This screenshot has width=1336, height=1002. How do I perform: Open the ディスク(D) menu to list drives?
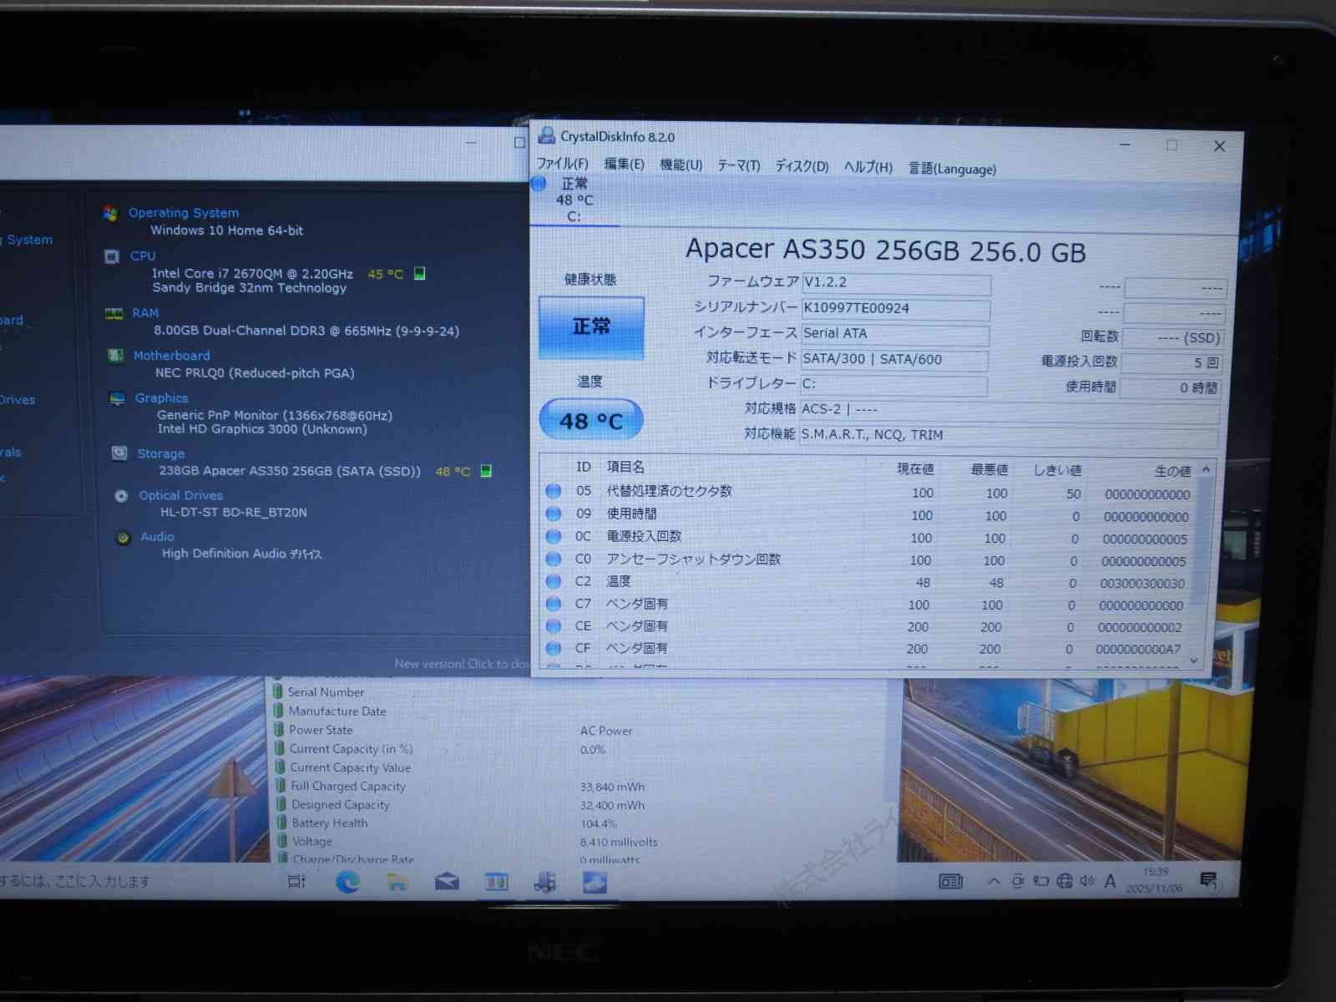pos(802,167)
